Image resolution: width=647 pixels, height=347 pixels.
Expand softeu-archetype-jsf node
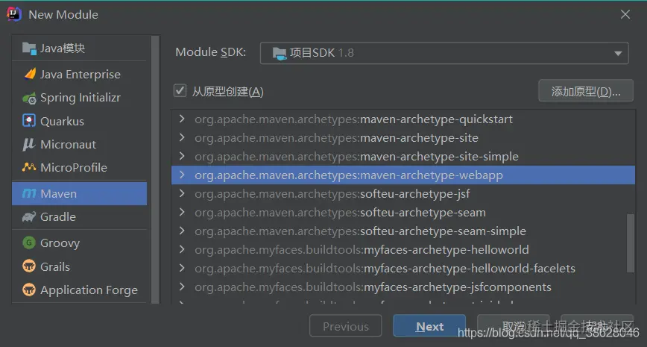click(182, 193)
